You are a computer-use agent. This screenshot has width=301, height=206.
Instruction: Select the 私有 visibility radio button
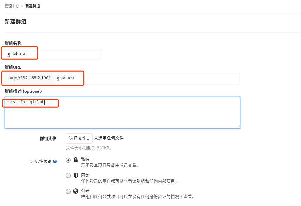pyautogui.click(x=68, y=160)
